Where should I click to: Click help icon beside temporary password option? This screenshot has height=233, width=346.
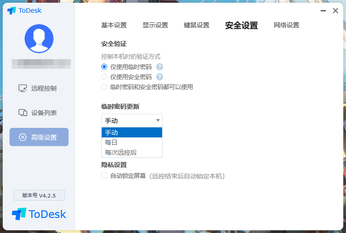(159, 67)
